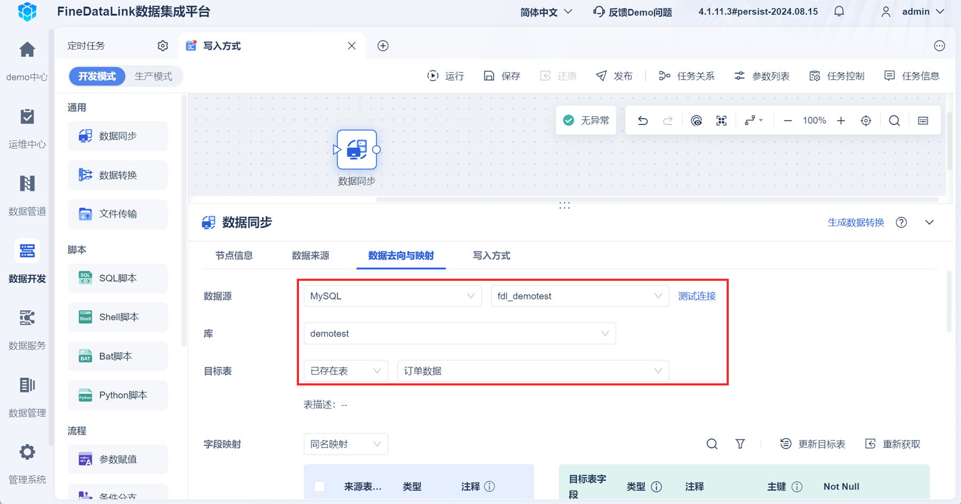
Task: Click 生成数据转换 link
Action: [856, 223]
